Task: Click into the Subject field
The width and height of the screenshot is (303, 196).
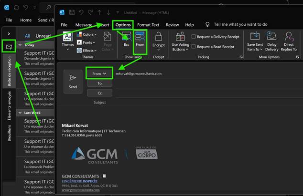Action: (209, 102)
